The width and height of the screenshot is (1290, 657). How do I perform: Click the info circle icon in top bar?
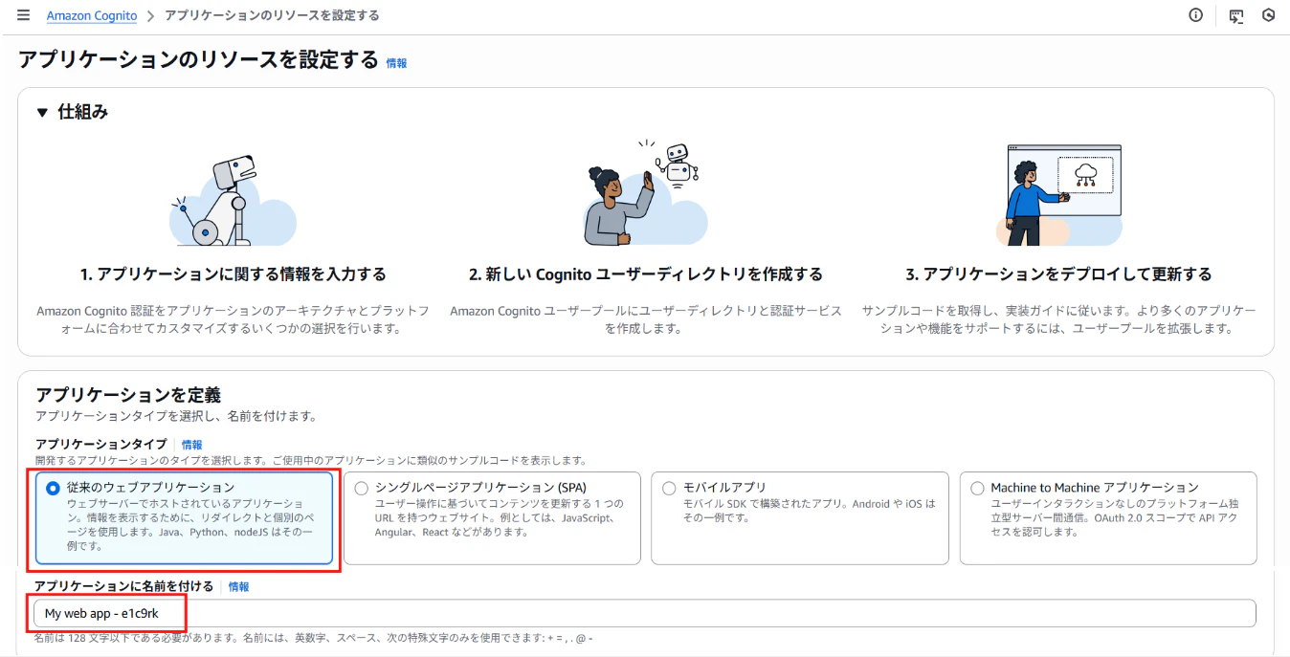(1195, 15)
